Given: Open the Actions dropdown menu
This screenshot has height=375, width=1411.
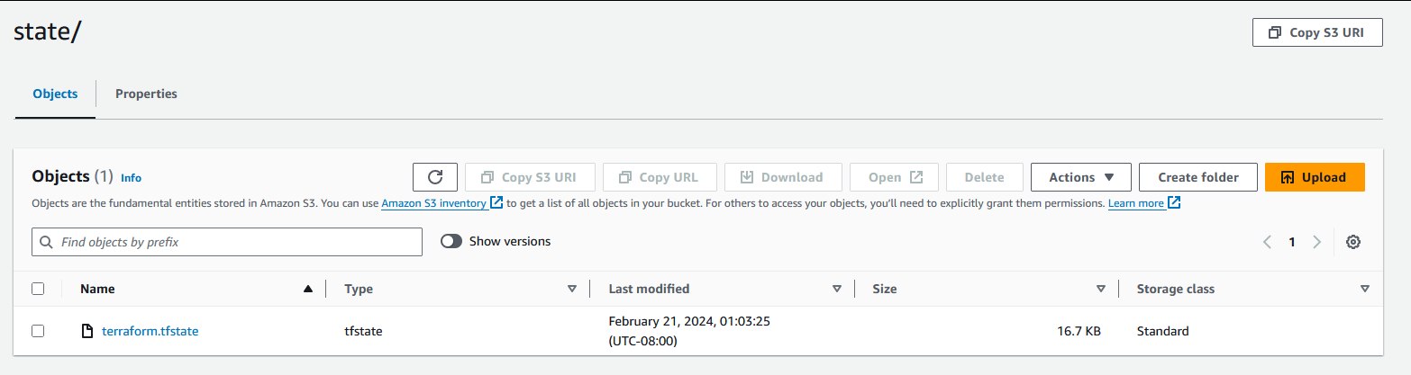Looking at the screenshot, I should (1080, 177).
